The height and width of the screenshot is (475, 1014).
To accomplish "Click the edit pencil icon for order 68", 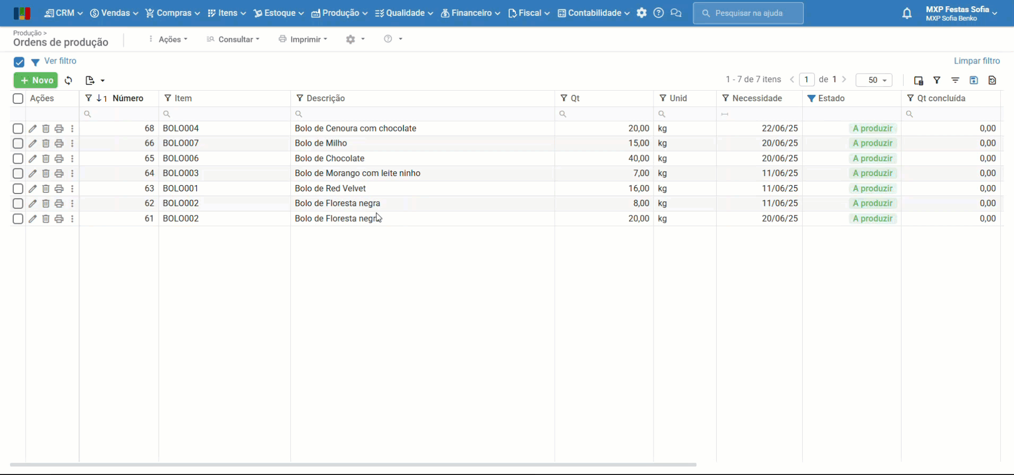I will [x=32, y=129].
